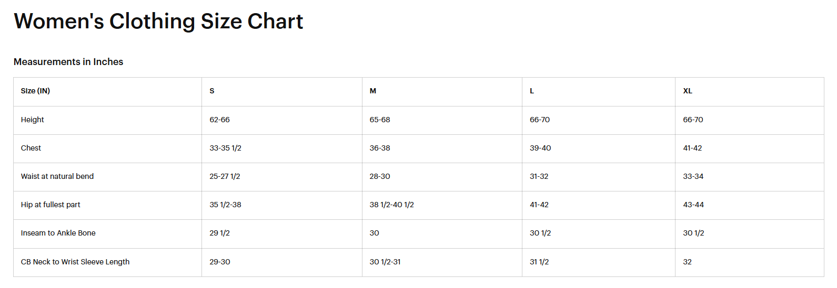Select the size S hip value 35 1/2-38

[x=225, y=205]
